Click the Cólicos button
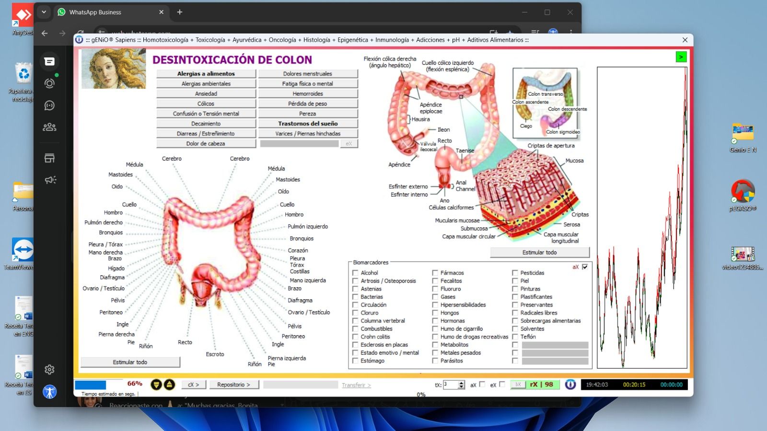 coord(206,104)
